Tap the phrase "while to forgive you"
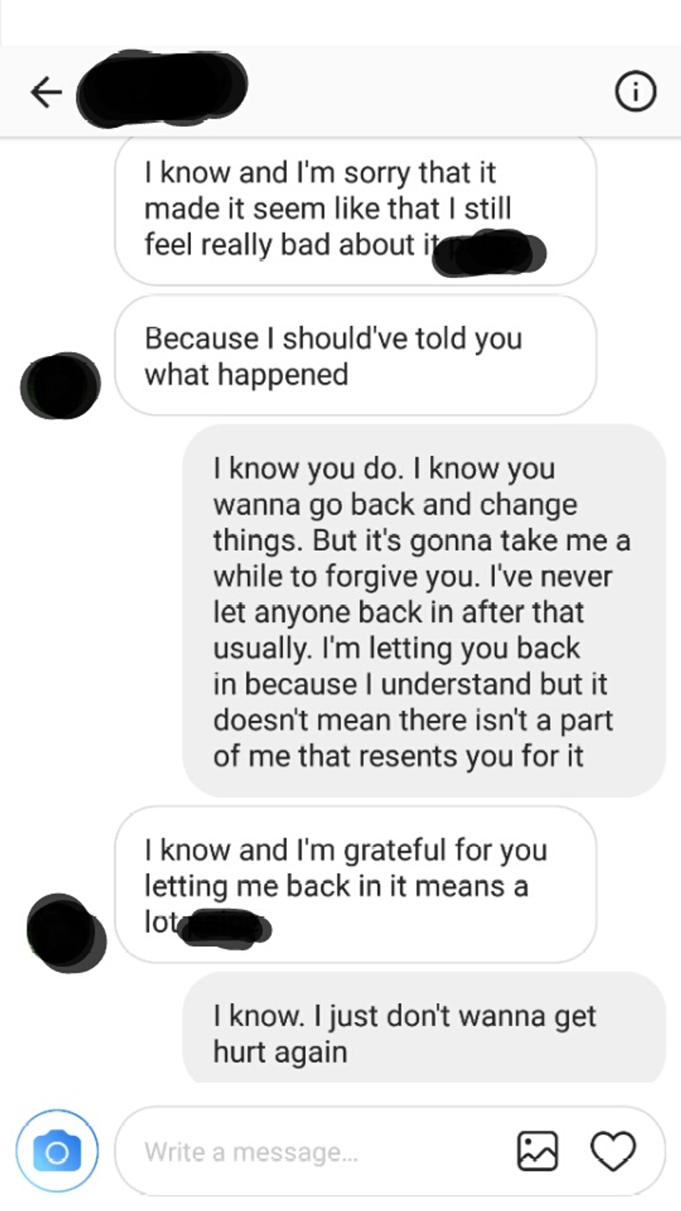The width and height of the screenshot is (681, 1211). point(346,576)
